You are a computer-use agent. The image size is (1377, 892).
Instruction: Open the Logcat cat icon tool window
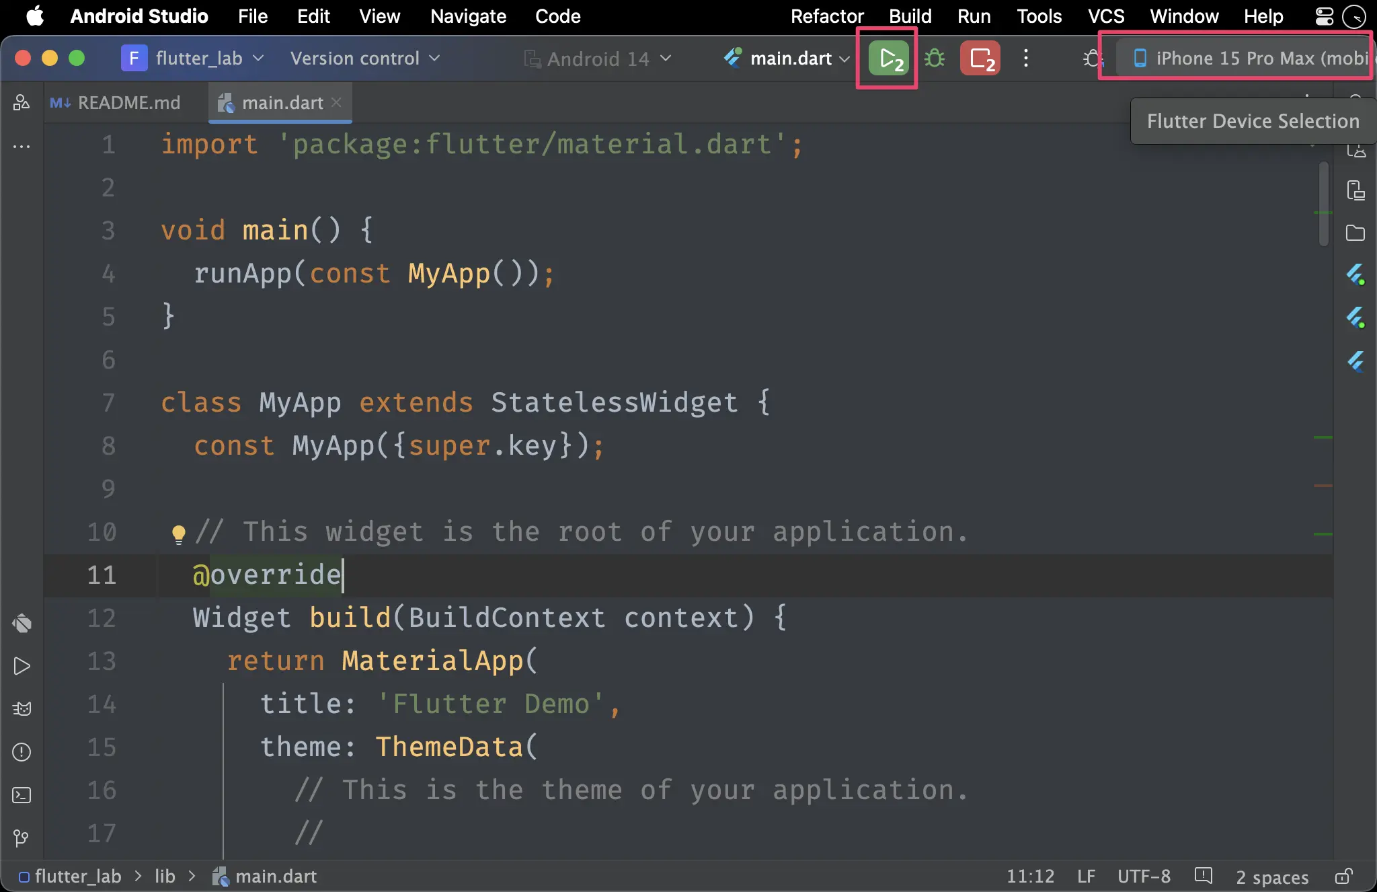(x=22, y=709)
